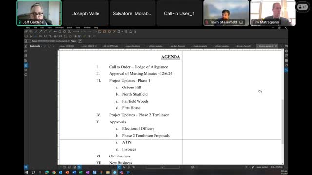312x175 pixels.
Task: Open Windows Start menu
Action: coord(26,172)
